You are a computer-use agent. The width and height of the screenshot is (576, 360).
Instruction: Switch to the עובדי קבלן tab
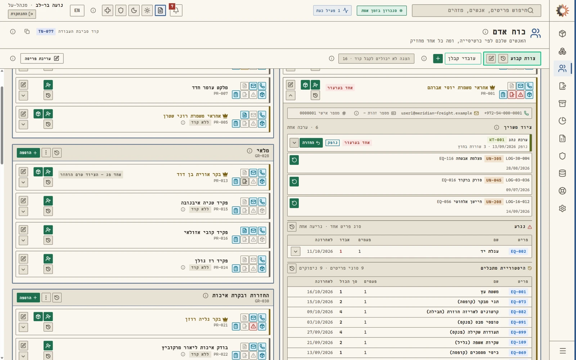point(463,58)
